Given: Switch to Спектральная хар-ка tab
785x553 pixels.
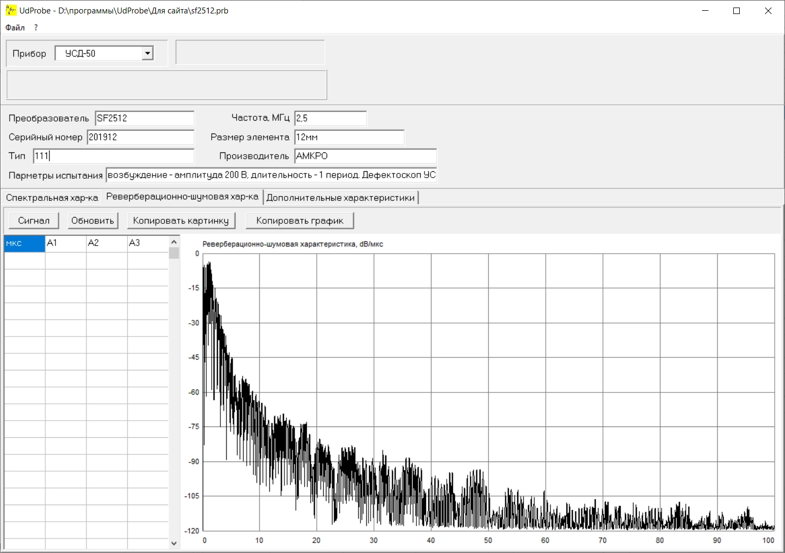Looking at the screenshot, I should click(52, 198).
